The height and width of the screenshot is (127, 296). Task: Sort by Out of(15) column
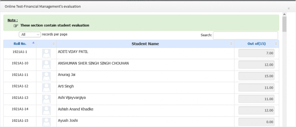point(257,43)
